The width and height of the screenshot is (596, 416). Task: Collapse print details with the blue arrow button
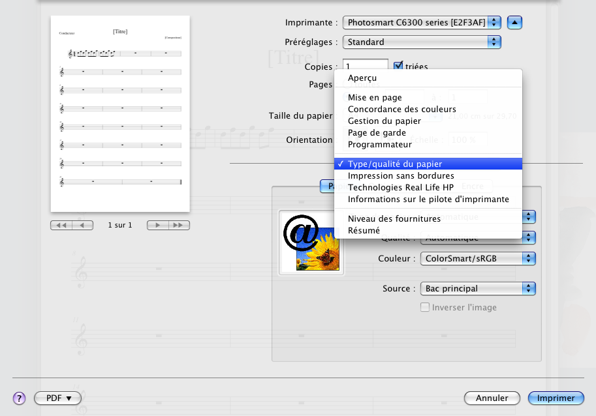(515, 22)
